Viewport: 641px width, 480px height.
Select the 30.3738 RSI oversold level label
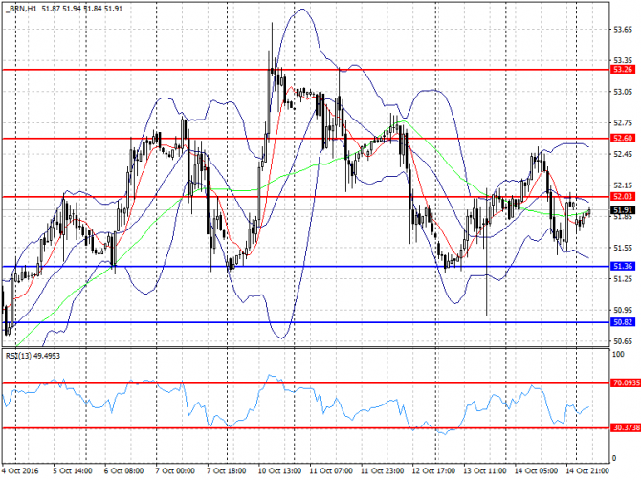[626, 427]
